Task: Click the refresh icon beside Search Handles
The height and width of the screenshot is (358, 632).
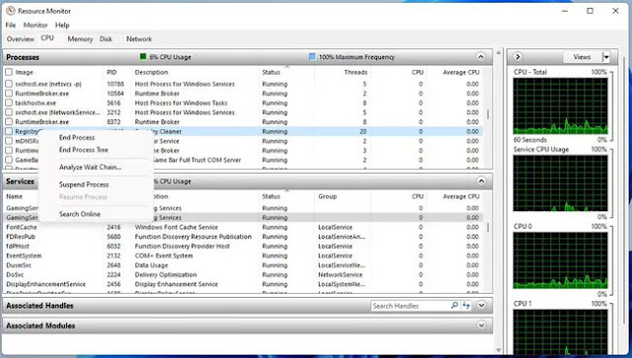Action: click(466, 306)
